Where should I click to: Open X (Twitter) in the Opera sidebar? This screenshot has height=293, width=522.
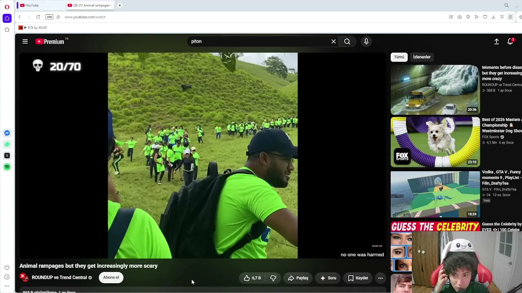click(x=7, y=155)
